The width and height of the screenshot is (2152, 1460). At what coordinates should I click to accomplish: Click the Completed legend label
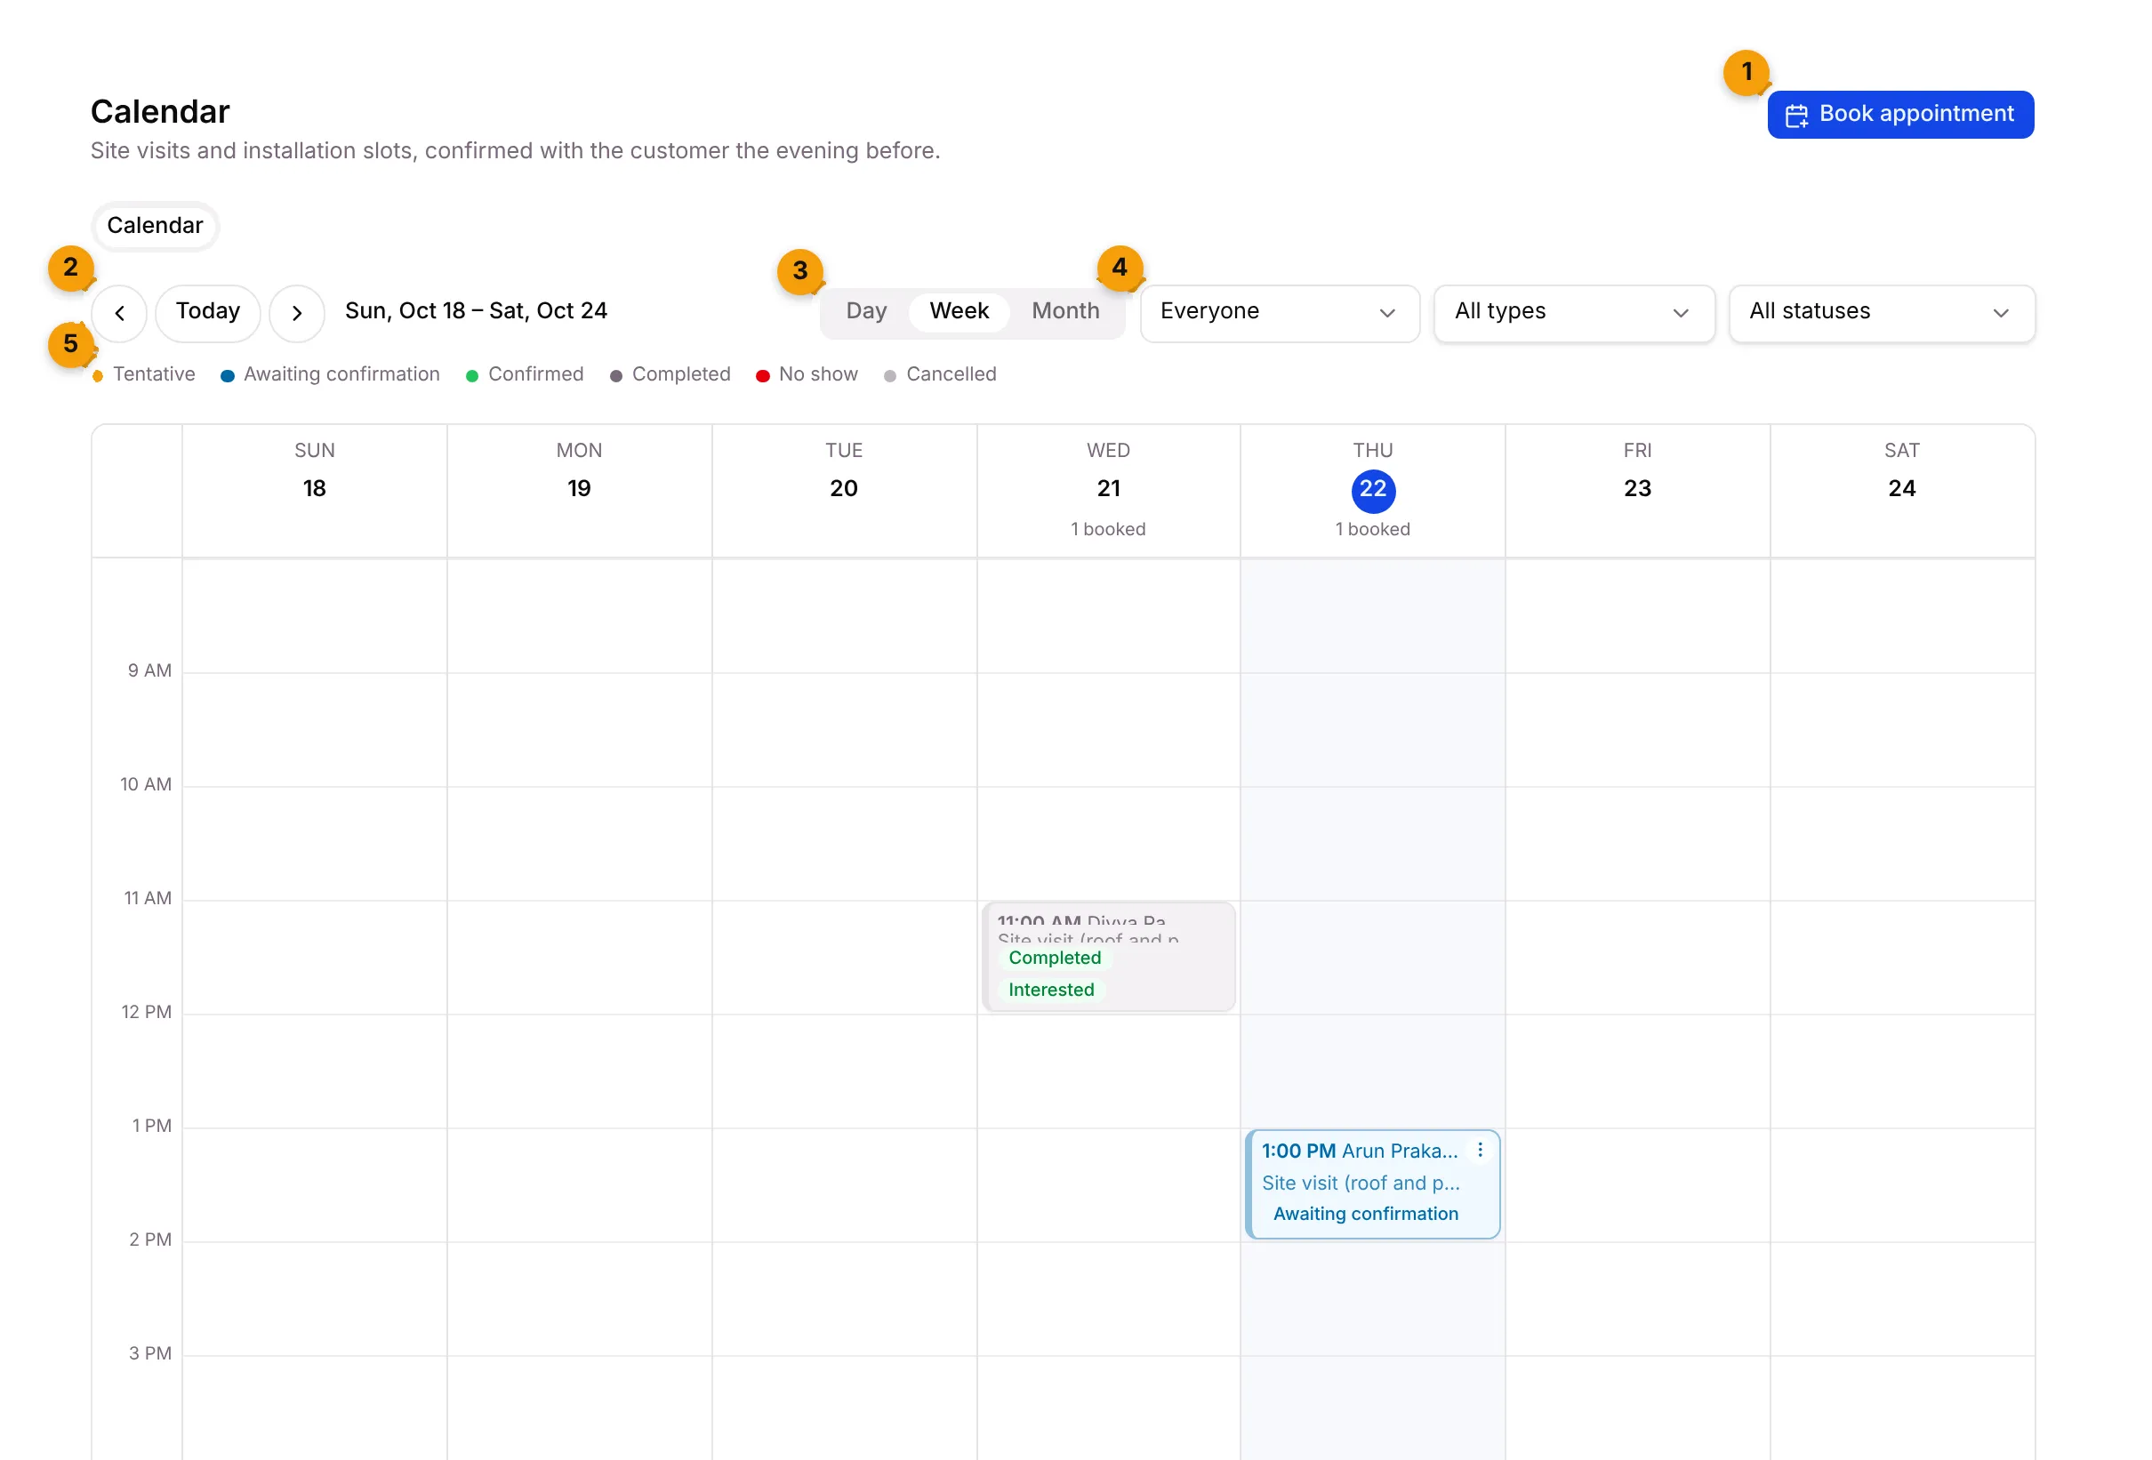tap(680, 374)
